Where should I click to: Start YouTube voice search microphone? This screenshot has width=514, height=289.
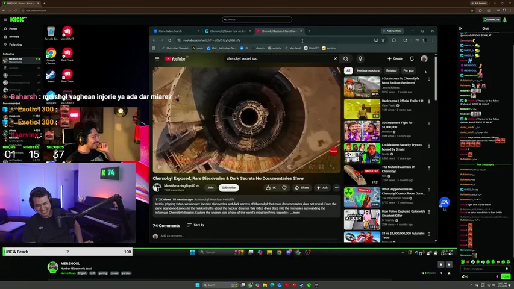coord(360,58)
